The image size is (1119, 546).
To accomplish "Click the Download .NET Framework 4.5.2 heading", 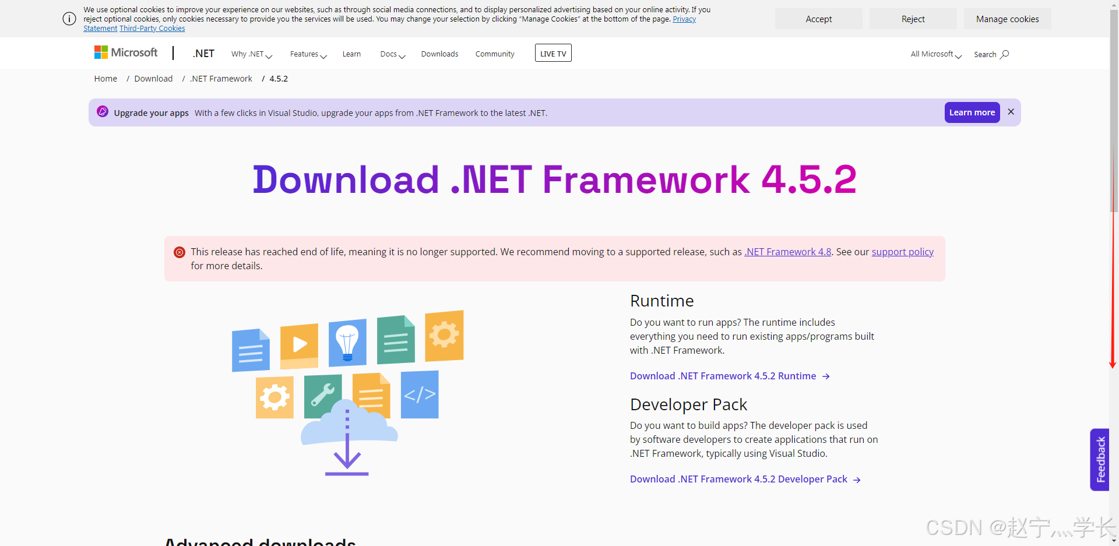I will 555,179.
